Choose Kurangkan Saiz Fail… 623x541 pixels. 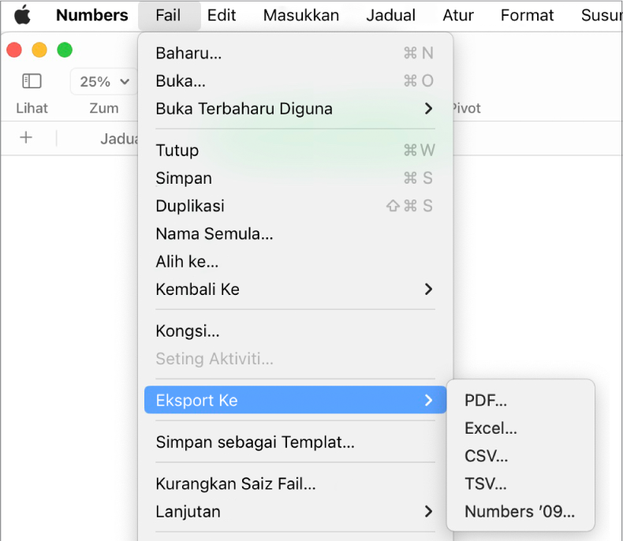(x=295, y=483)
